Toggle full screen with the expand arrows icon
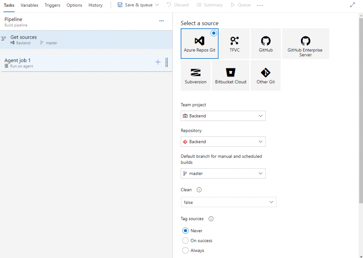363x258 pixels. (x=352, y=5)
